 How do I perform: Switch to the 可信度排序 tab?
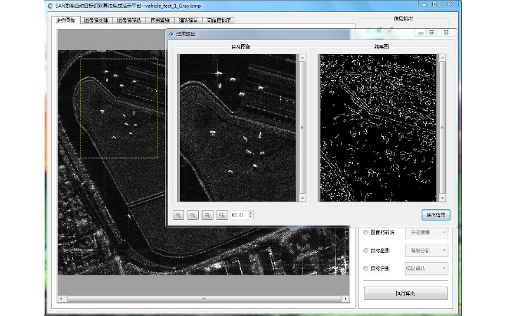click(x=219, y=20)
